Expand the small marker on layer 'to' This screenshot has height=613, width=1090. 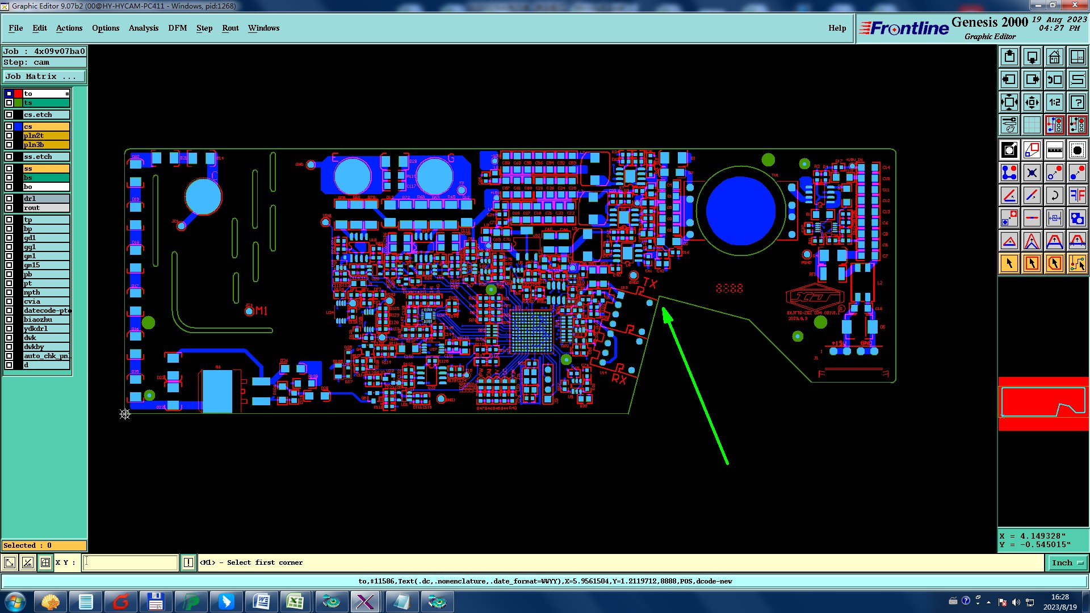point(67,94)
